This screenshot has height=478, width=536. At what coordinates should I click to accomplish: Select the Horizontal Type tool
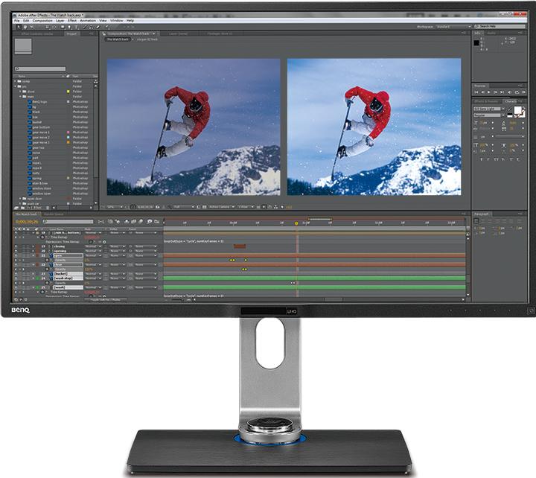[x=77, y=27]
